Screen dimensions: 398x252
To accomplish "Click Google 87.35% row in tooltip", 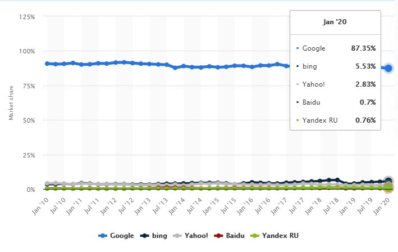I will [x=335, y=49].
